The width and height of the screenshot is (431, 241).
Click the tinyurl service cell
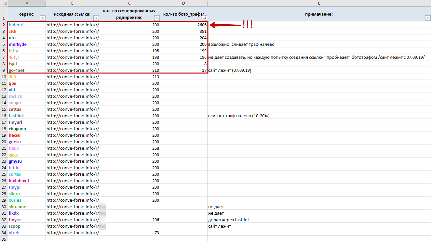click(x=27, y=122)
